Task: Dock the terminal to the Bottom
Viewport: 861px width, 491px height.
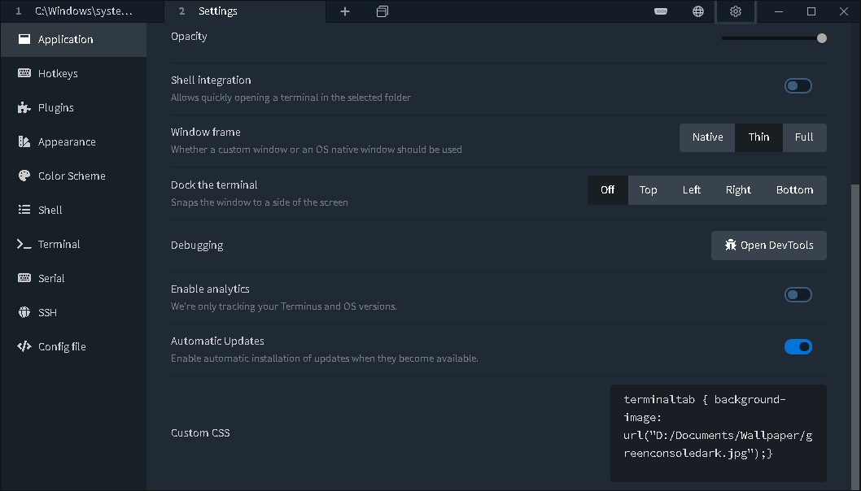Action: point(795,189)
